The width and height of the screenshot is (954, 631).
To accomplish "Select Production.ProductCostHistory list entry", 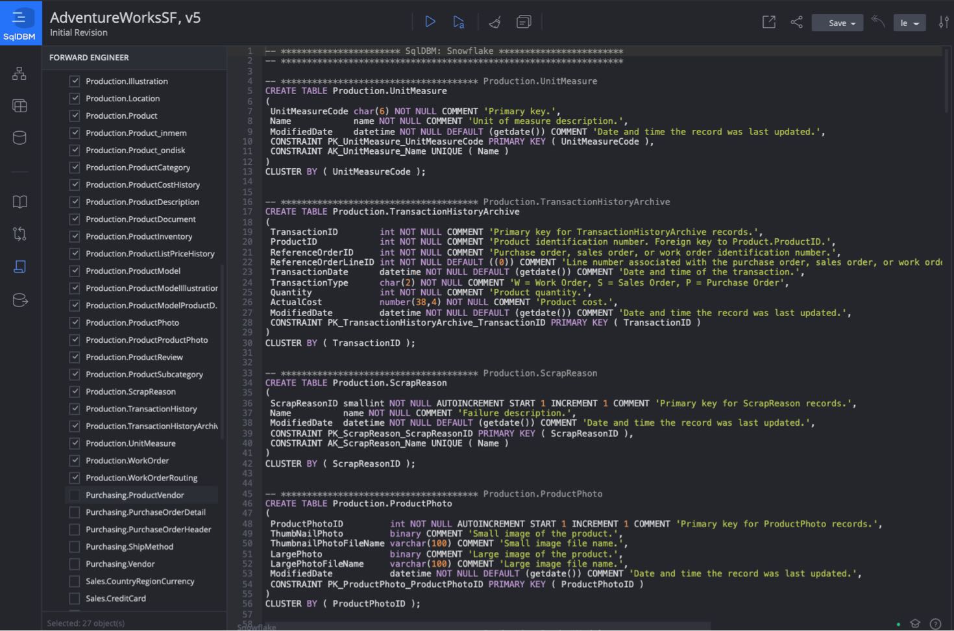I will point(141,184).
